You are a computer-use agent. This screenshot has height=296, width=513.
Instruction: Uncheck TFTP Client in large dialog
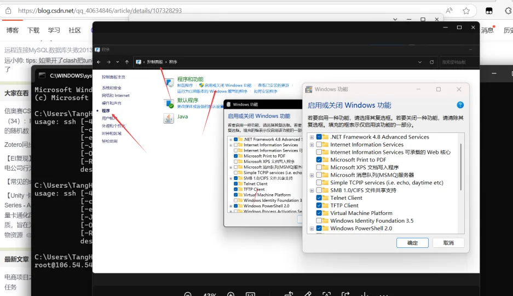pos(319,205)
